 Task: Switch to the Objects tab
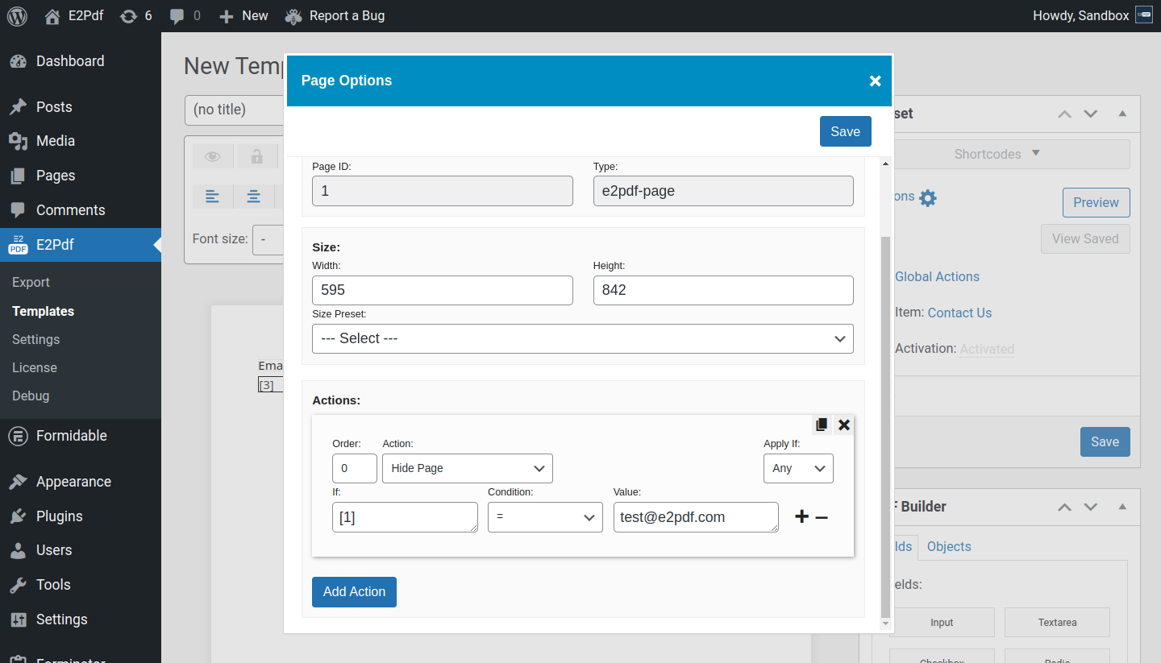[948, 546]
